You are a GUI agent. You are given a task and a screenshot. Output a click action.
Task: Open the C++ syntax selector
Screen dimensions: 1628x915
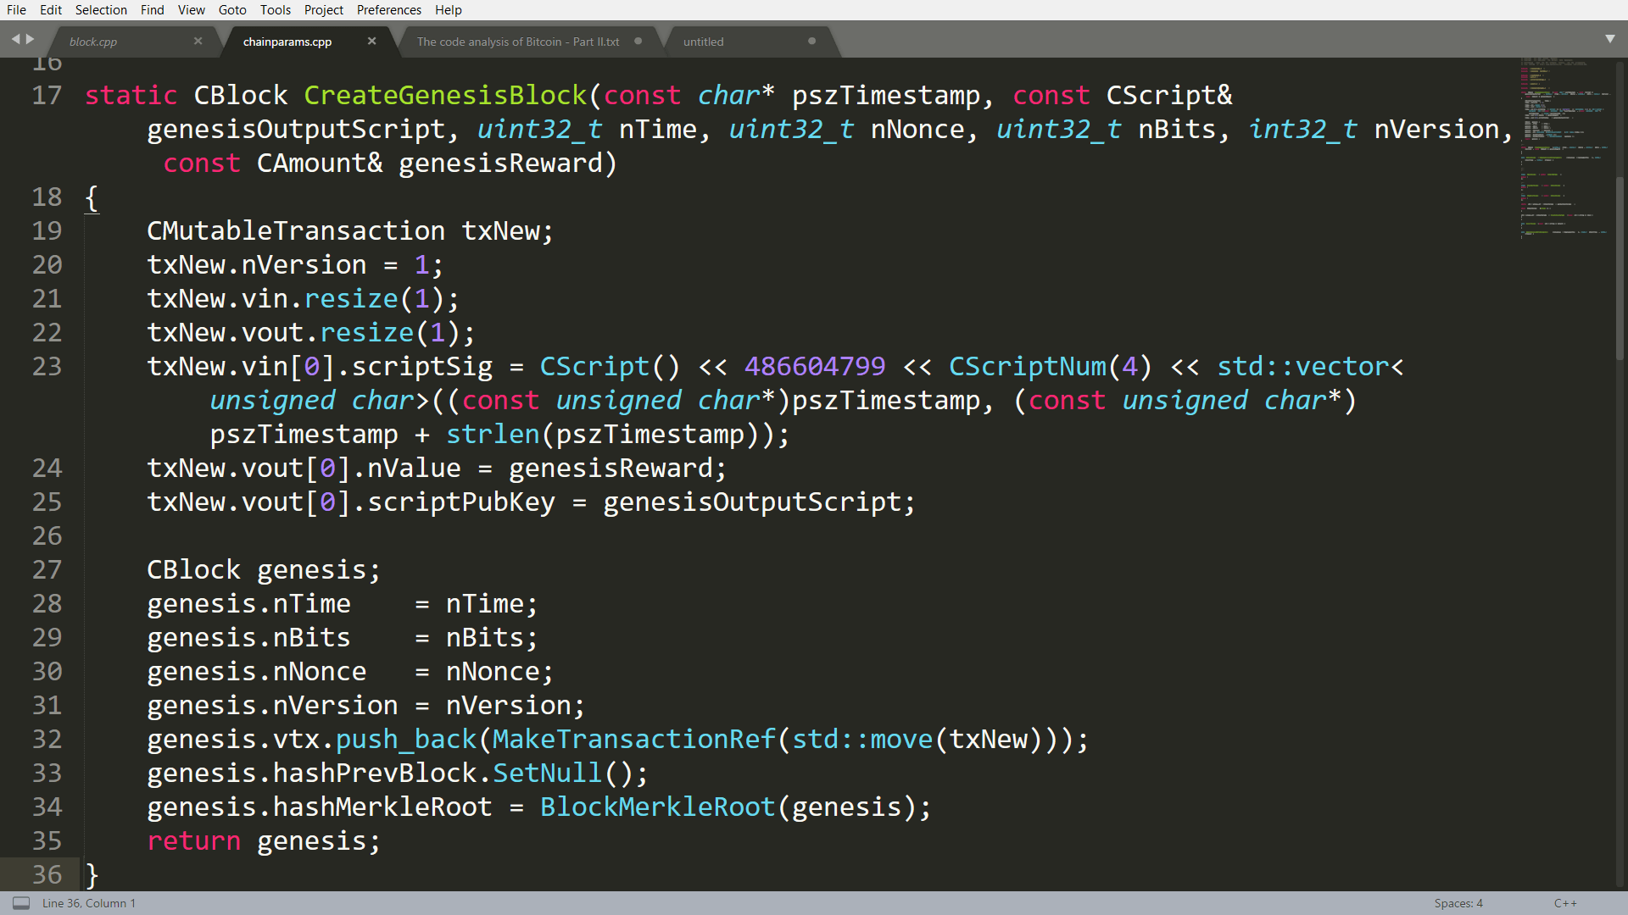coord(1564,903)
